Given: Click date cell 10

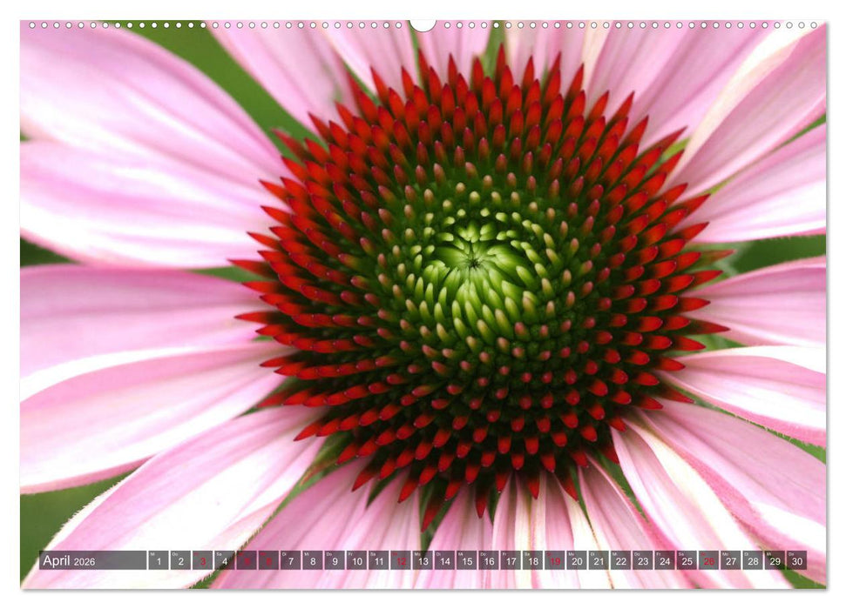Looking at the screenshot, I should 356,560.
